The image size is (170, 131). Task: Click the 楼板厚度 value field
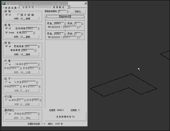[28, 50]
